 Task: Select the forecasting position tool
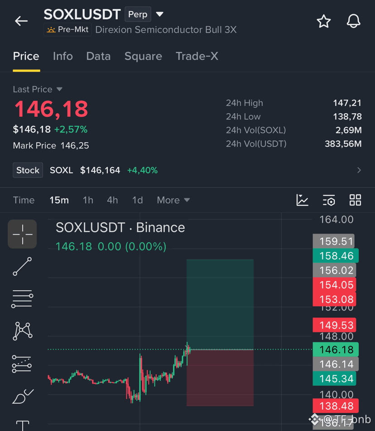[x=22, y=364]
